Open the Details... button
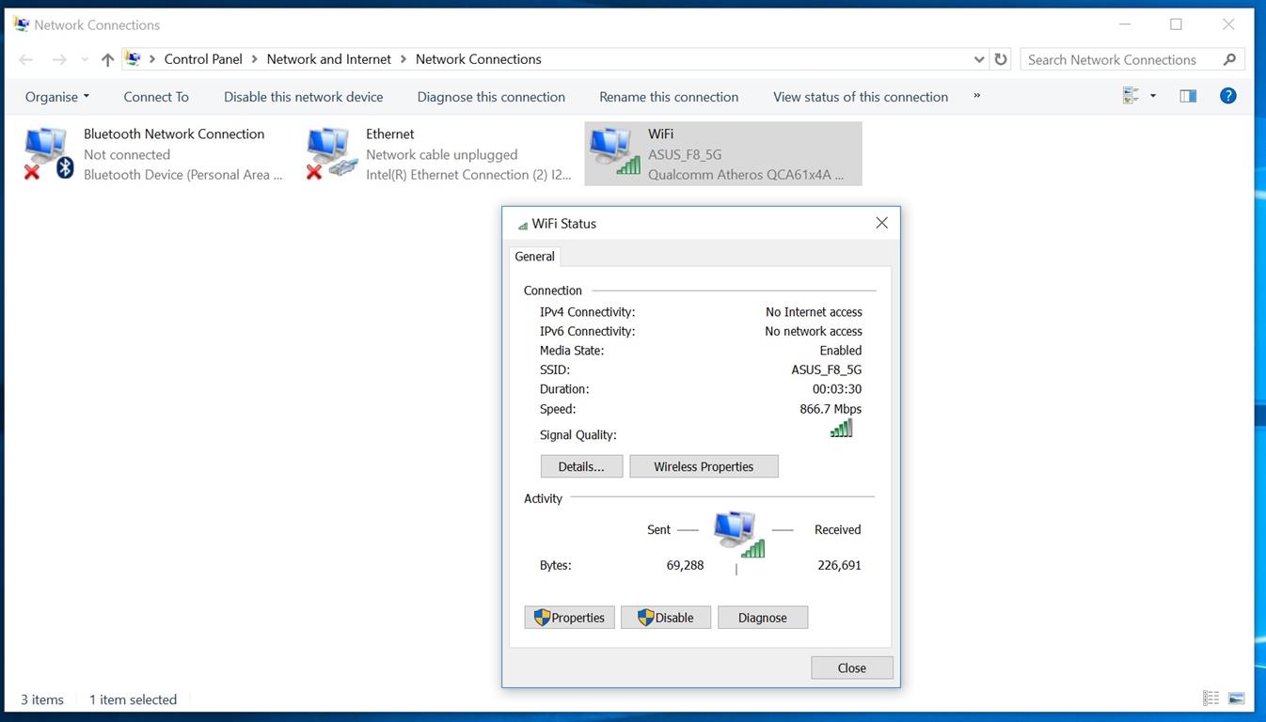The width and height of the screenshot is (1266, 722). click(x=581, y=466)
